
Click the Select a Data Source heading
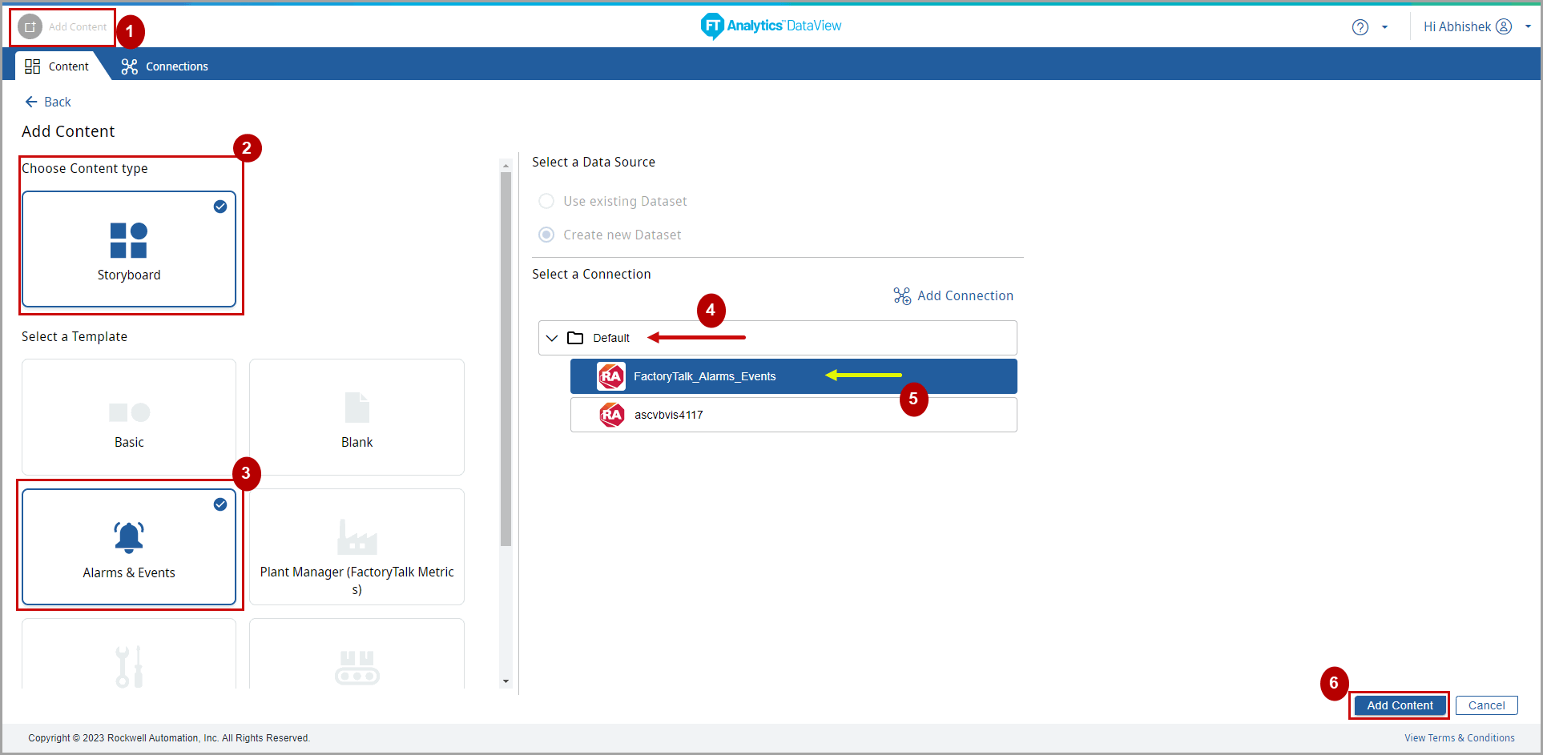(x=594, y=162)
